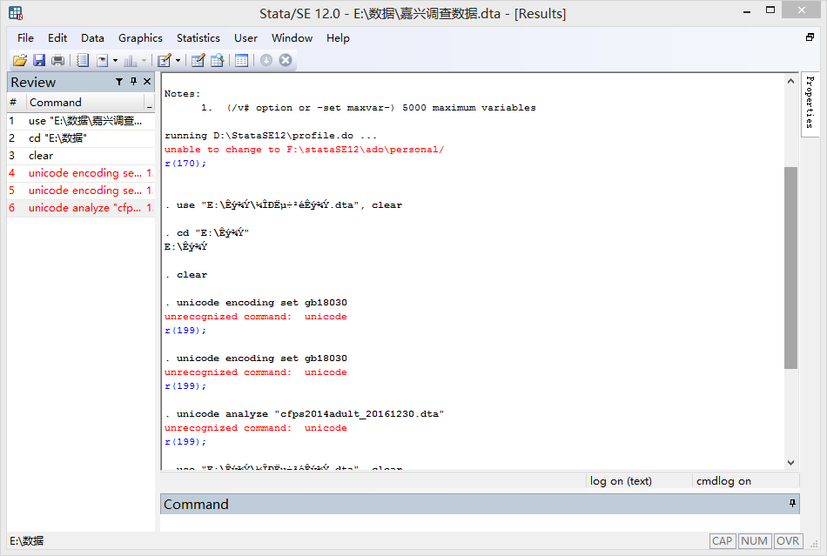This screenshot has height=556, width=827.
Task: Toggle the Review panel pin (auto-hide)
Action: click(133, 82)
